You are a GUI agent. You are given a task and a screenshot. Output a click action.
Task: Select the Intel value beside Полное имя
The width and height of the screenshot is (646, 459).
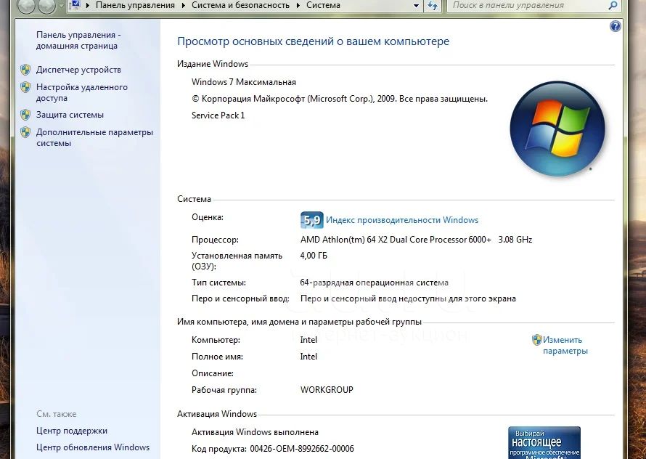tap(308, 357)
